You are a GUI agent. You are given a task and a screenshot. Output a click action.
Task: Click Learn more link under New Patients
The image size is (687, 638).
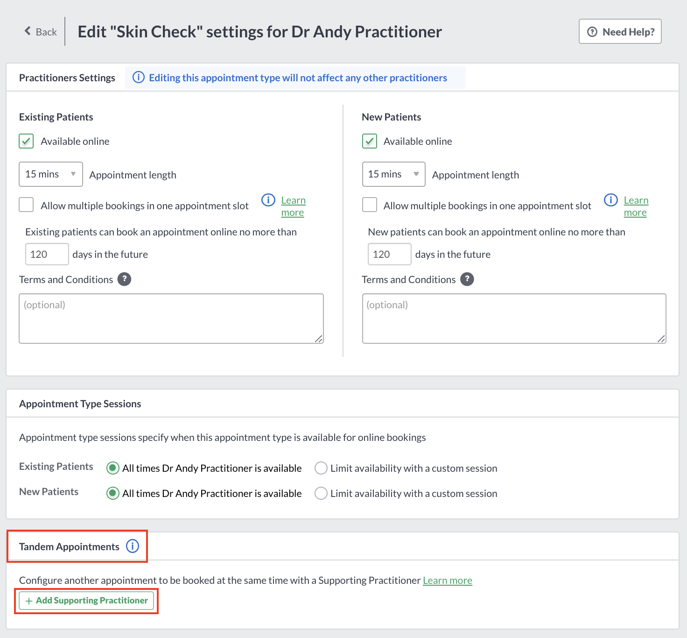(636, 206)
